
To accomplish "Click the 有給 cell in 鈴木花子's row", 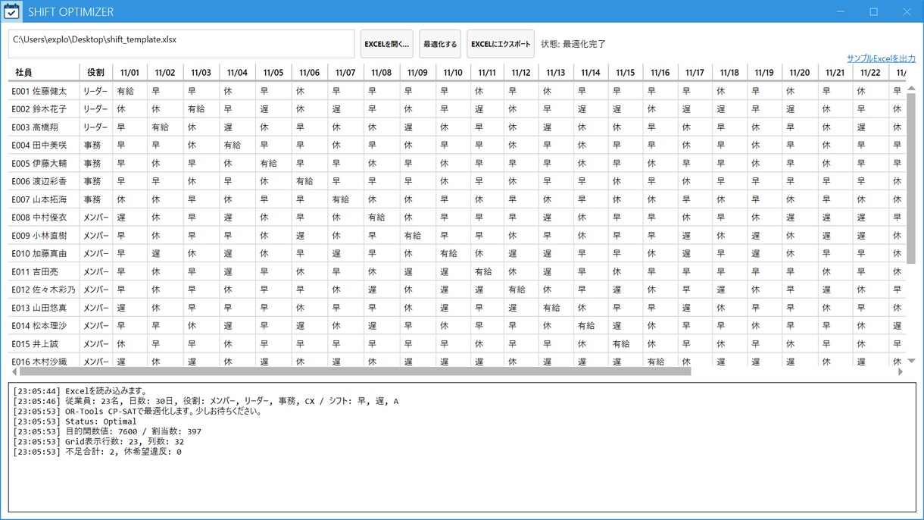I will 201,109.
